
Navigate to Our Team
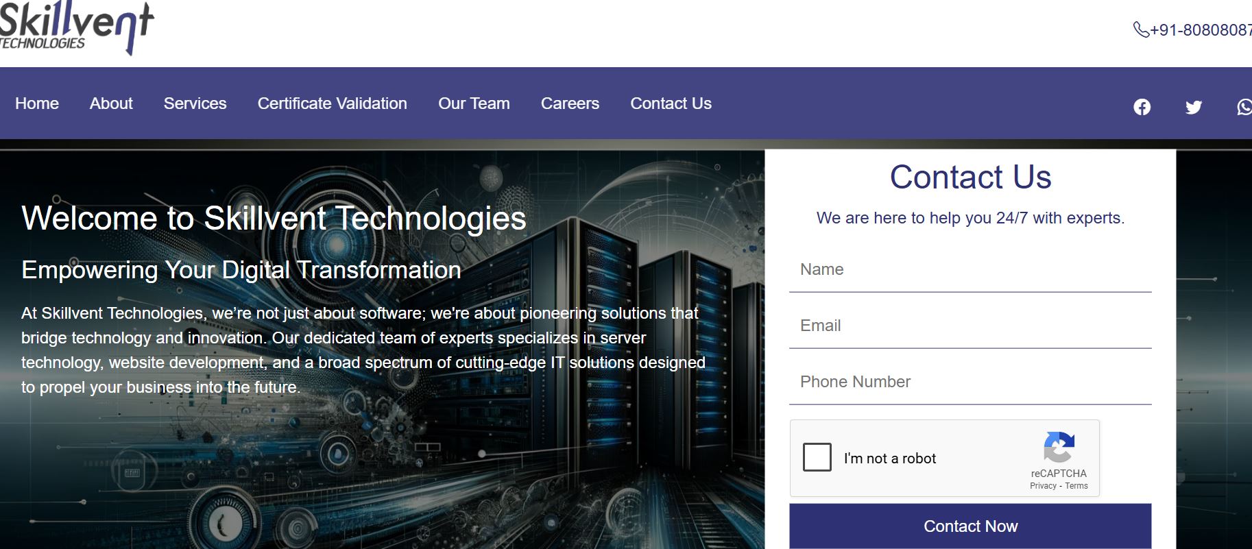[474, 103]
